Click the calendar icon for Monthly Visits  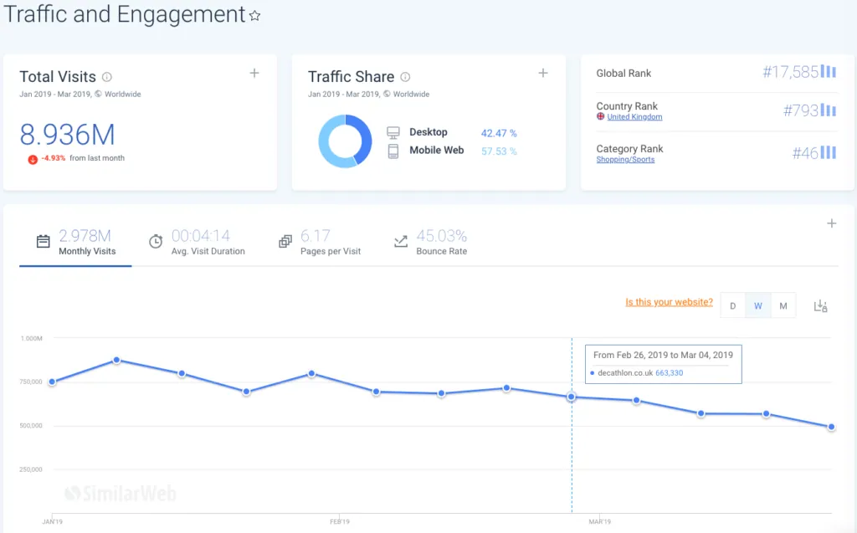click(x=44, y=242)
